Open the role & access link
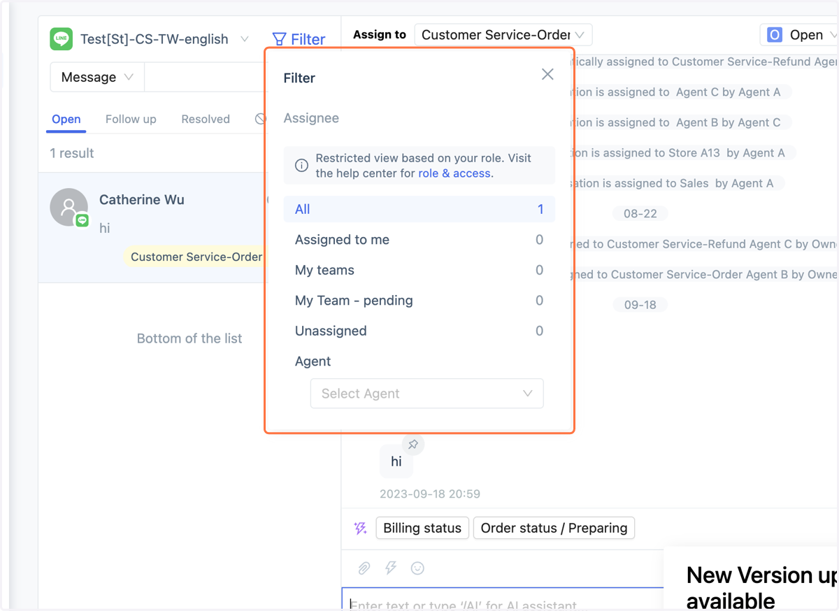The height and width of the screenshot is (611, 839). [454, 173]
